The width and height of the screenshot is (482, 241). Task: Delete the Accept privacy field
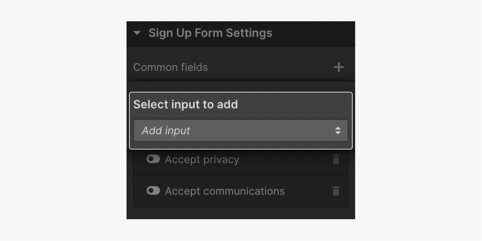point(336,159)
